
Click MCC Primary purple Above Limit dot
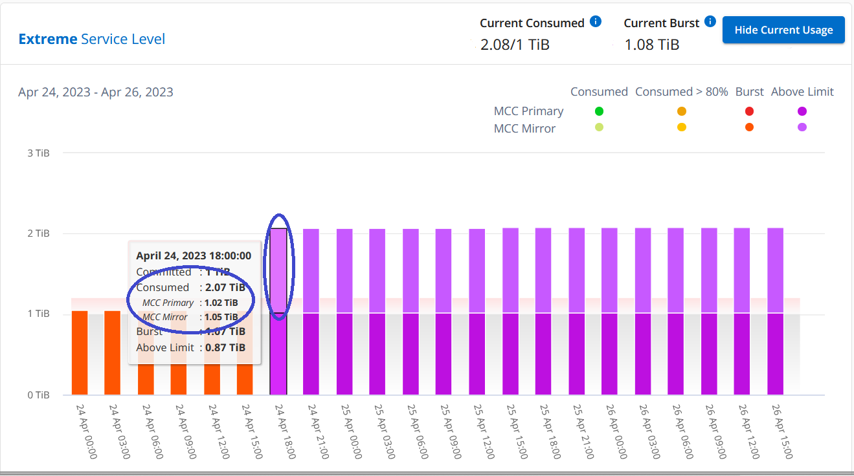click(x=802, y=111)
